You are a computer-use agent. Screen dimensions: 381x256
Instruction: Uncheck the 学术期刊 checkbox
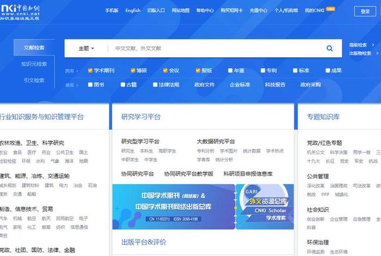coord(90,70)
